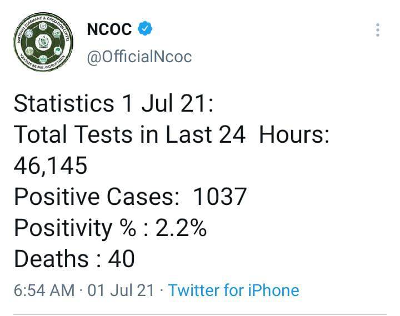Click the NCOC display name
The width and height of the screenshot is (400, 316).
[x=109, y=29]
